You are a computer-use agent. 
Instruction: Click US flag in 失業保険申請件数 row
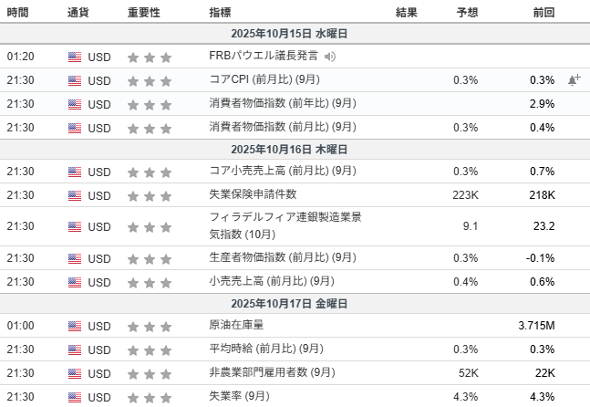[75, 195]
